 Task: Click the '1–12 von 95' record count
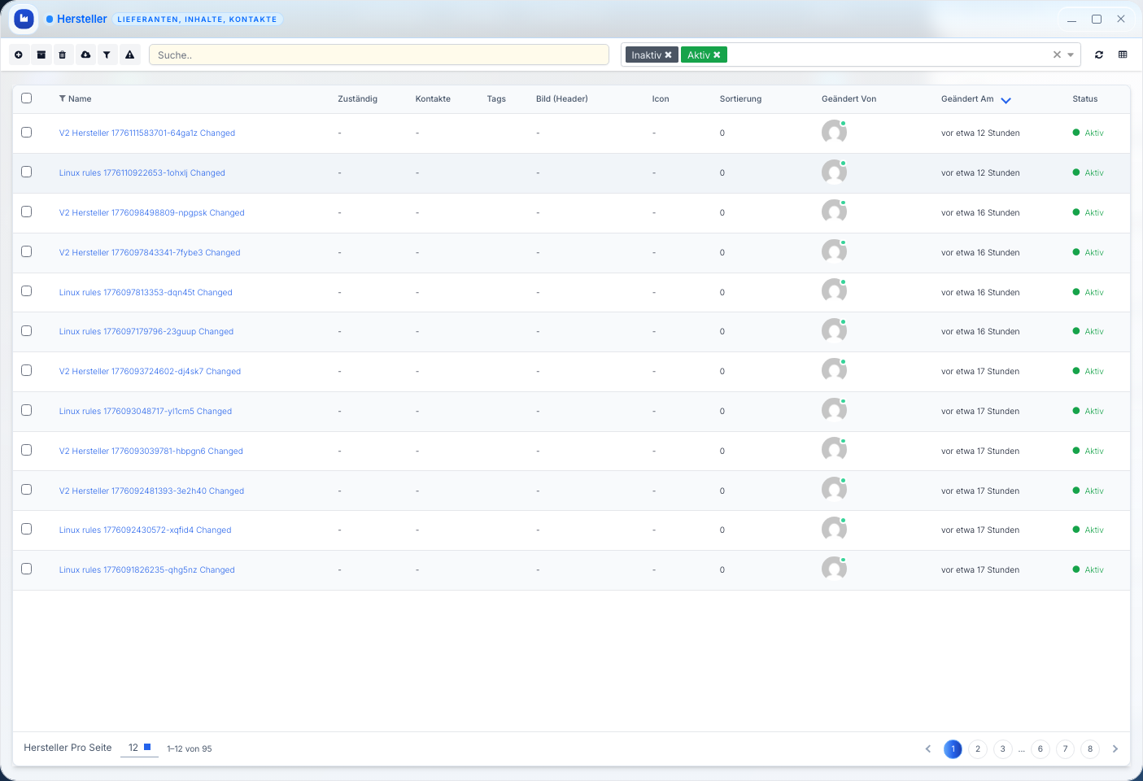click(189, 748)
